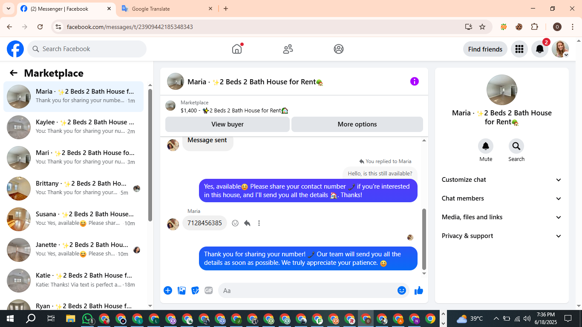
Task: Open the Friends icon in top navigation
Action: (288, 49)
